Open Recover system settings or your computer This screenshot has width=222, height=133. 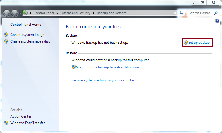(103, 80)
